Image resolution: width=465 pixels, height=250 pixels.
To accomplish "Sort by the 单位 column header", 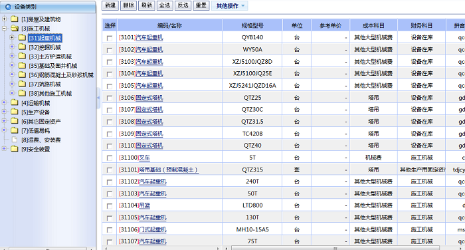I will pyautogui.click(x=297, y=25).
